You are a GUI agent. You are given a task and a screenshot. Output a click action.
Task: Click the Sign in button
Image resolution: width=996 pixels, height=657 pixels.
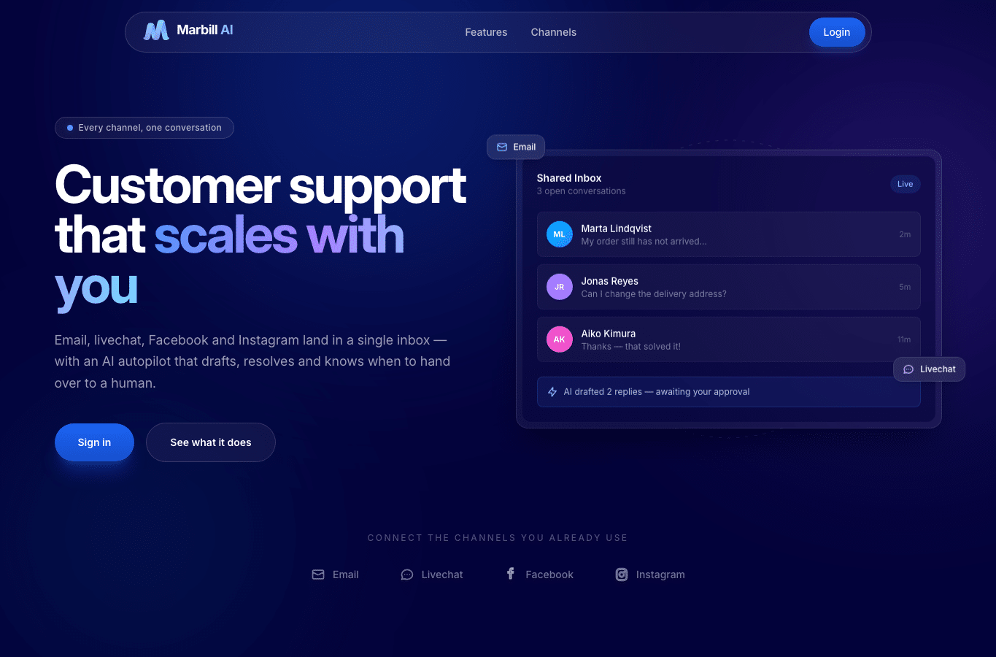pos(94,442)
